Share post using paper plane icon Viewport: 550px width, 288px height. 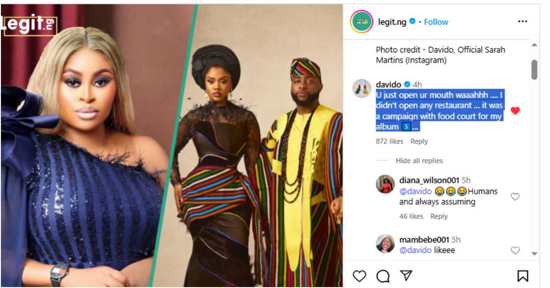tap(406, 276)
